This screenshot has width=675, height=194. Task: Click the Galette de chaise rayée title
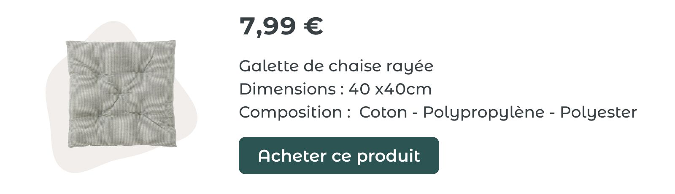pos(336,66)
